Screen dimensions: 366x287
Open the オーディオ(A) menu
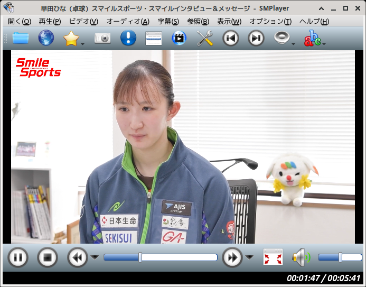[128, 22]
